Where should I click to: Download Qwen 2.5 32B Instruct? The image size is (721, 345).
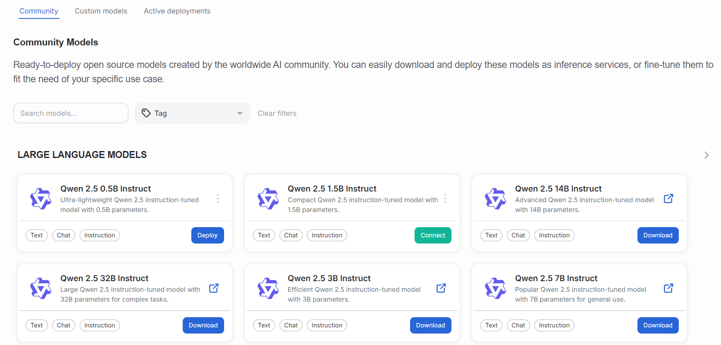[x=203, y=325]
